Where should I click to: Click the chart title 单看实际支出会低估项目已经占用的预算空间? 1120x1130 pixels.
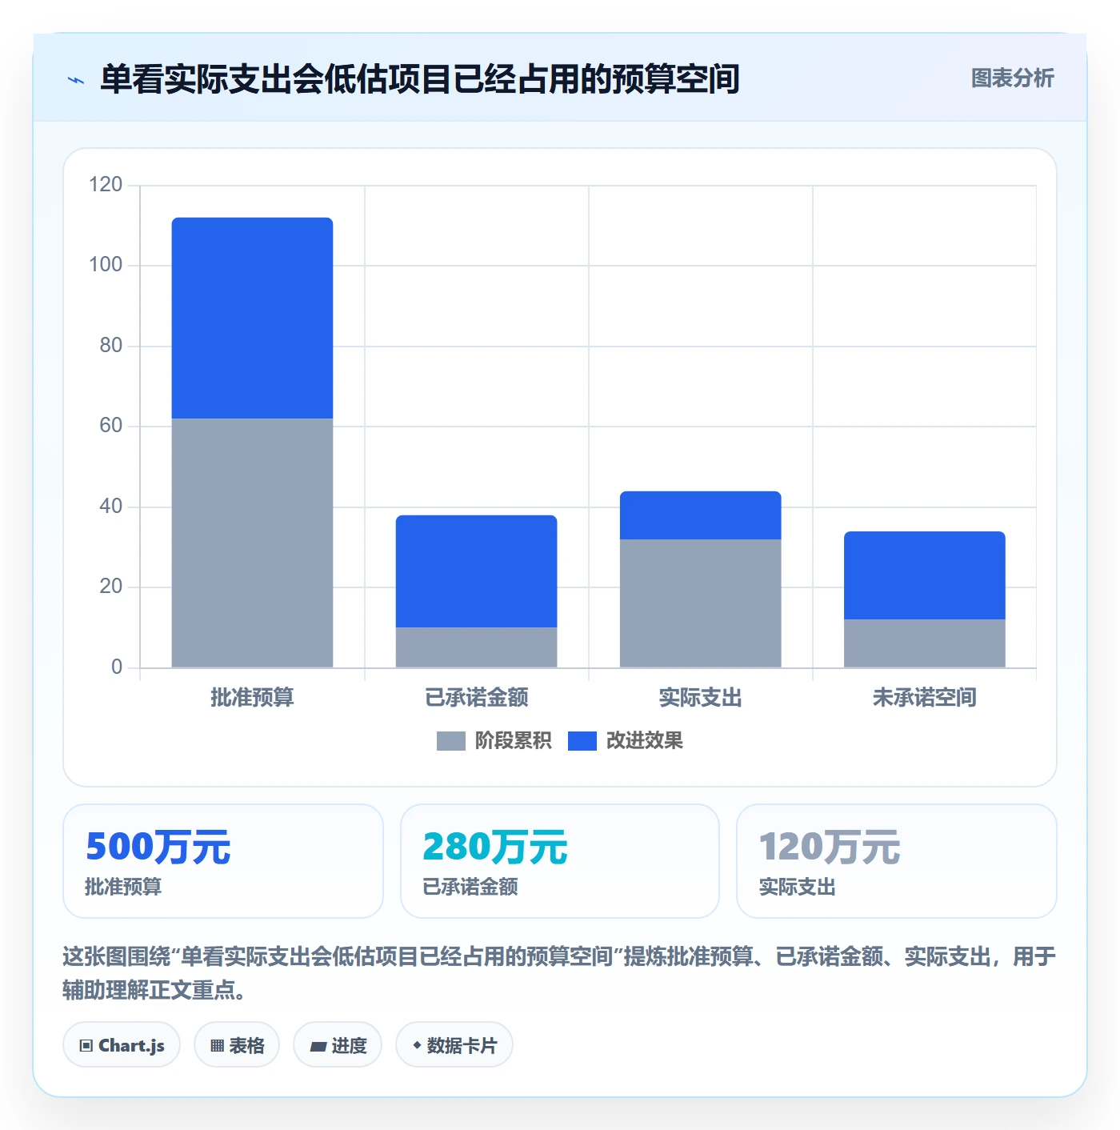pyautogui.click(x=419, y=79)
